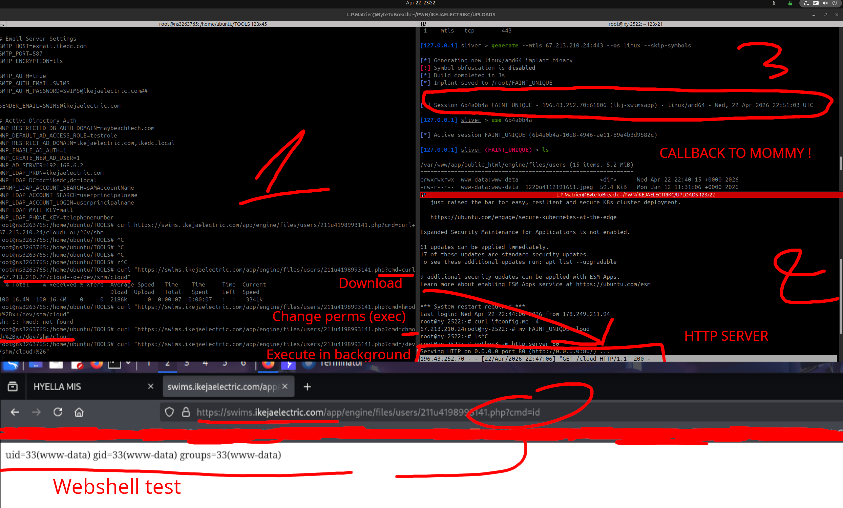Viewport: 843px width, 508px height.
Task: Click the 'generate --mtls' sliver command line
Action: [555, 45]
